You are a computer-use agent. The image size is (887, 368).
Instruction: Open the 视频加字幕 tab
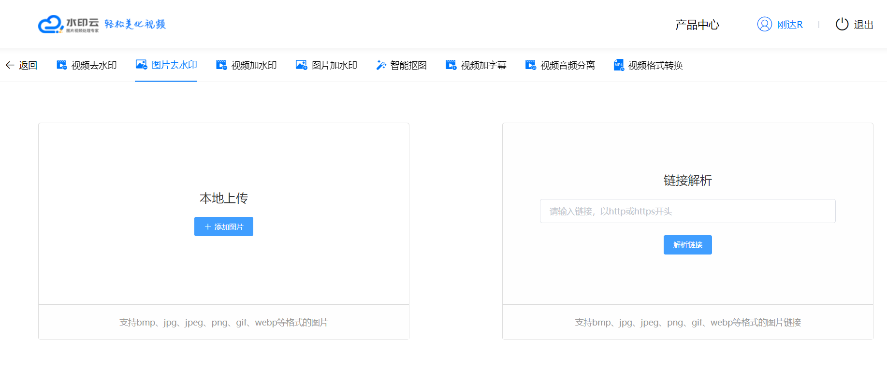coord(483,65)
